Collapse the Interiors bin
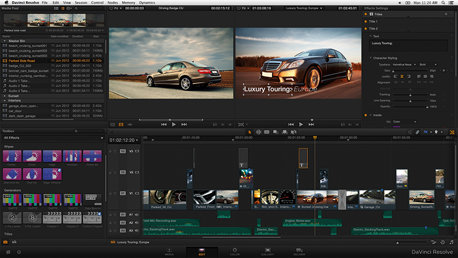 tap(5, 100)
